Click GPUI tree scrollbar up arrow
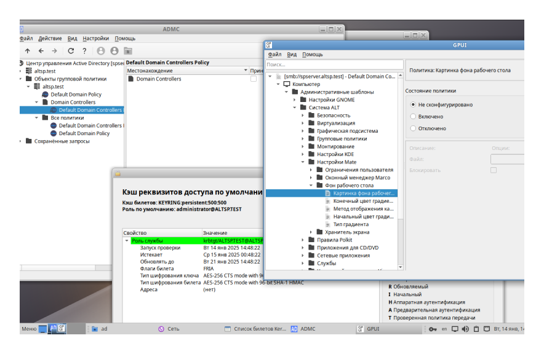Viewport: 544px width, 354px height. pyautogui.click(x=401, y=75)
